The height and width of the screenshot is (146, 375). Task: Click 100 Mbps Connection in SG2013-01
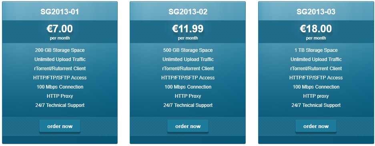(60, 87)
